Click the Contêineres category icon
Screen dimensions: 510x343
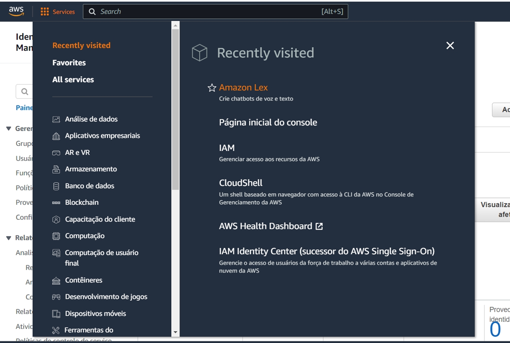click(56, 280)
